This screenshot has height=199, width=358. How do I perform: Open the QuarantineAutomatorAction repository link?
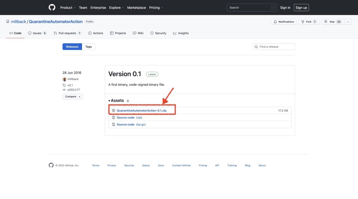click(56, 22)
